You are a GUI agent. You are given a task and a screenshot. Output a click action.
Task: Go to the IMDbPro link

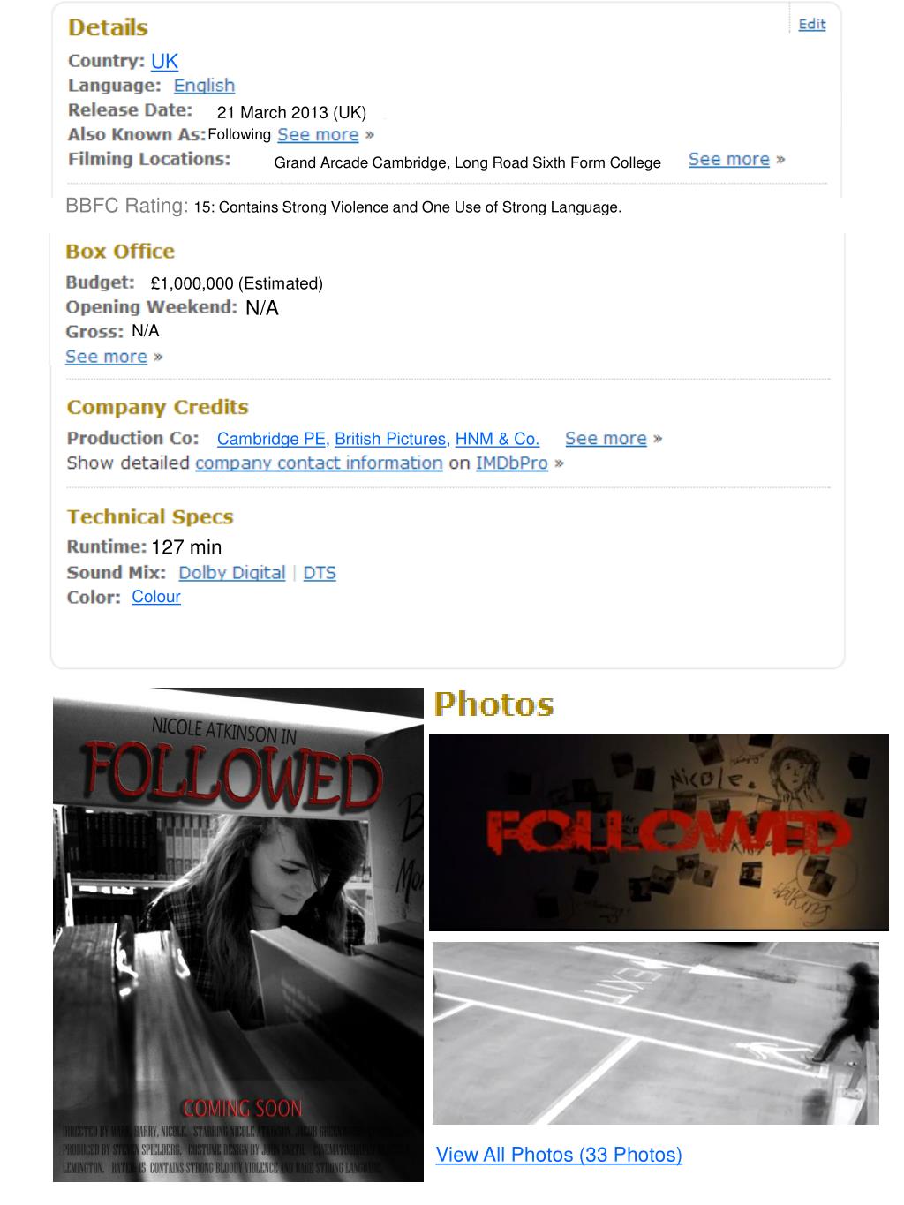[x=512, y=463]
